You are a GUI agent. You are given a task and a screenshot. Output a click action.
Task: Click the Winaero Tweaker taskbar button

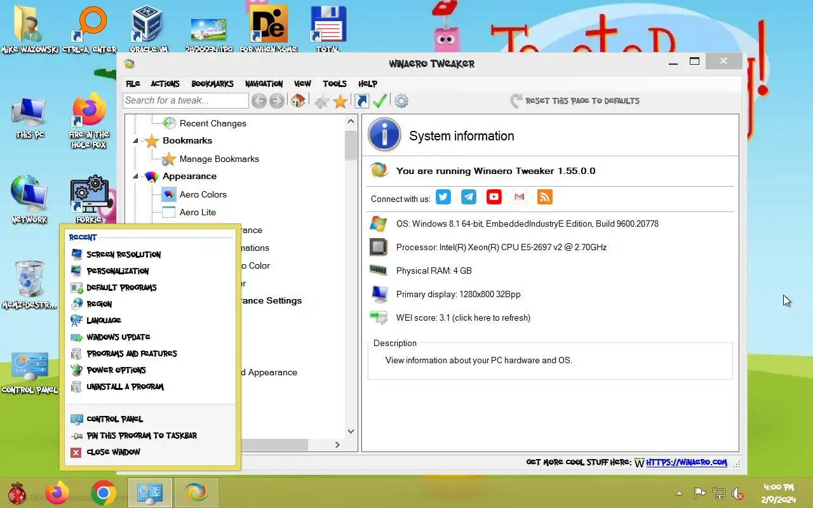tap(196, 493)
